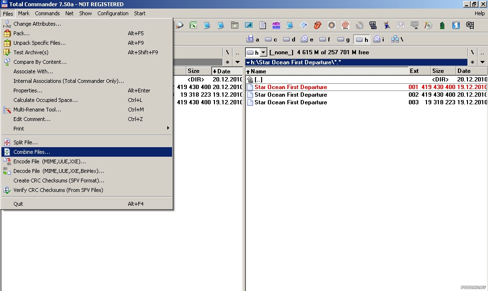Launch the Excel toolbar icon
Screen dimensions: 488x291
193,25
